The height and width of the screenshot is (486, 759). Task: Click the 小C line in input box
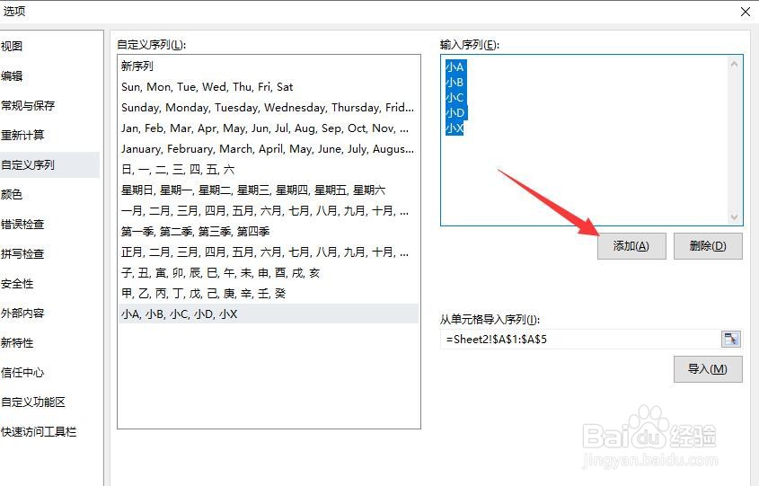pos(455,98)
